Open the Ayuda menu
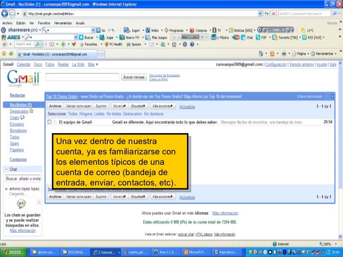Viewport: 343px width, 257px height. (80, 23)
